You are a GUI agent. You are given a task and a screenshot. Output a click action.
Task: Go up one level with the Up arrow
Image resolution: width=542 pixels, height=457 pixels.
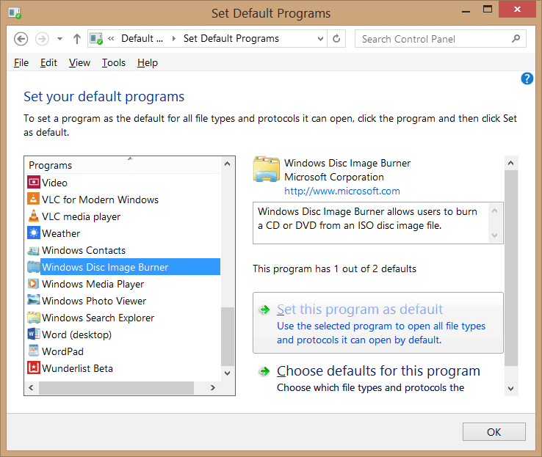[x=76, y=39]
